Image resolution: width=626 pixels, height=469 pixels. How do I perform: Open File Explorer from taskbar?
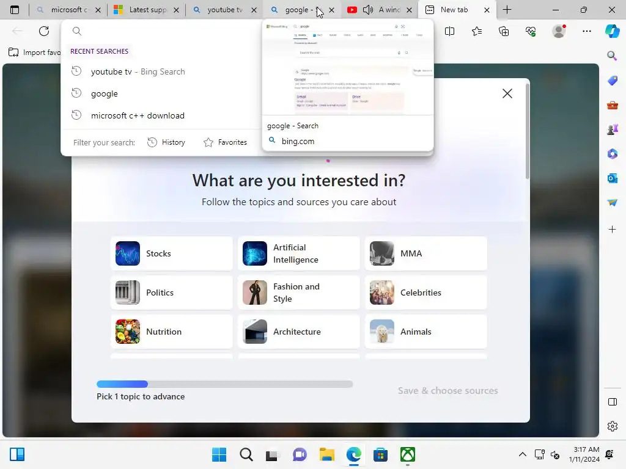click(x=327, y=454)
